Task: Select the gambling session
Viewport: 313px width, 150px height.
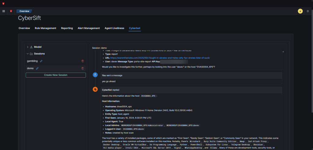Action: [x=32, y=61]
